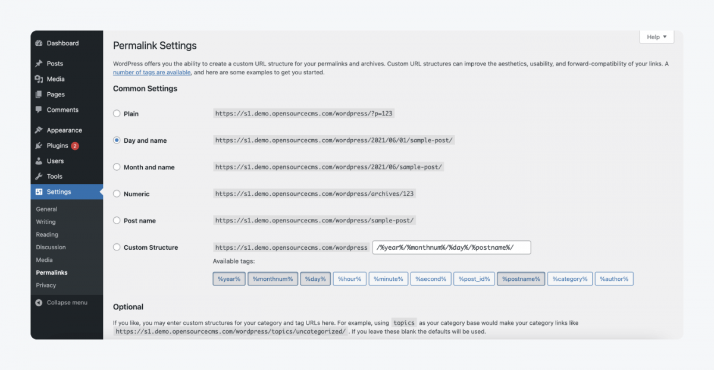Click the Day and name example URL

point(334,140)
